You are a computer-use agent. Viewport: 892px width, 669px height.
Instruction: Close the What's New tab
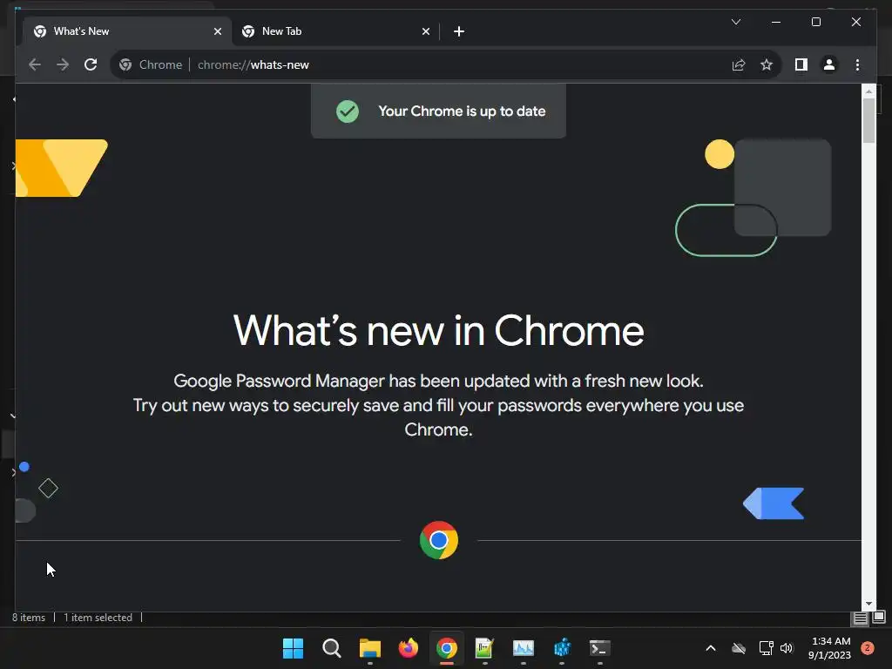217,31
